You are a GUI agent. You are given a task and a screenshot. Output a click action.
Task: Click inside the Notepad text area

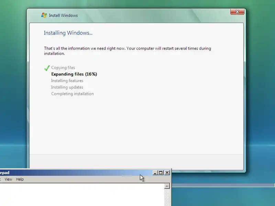click(x=82, y=195)
